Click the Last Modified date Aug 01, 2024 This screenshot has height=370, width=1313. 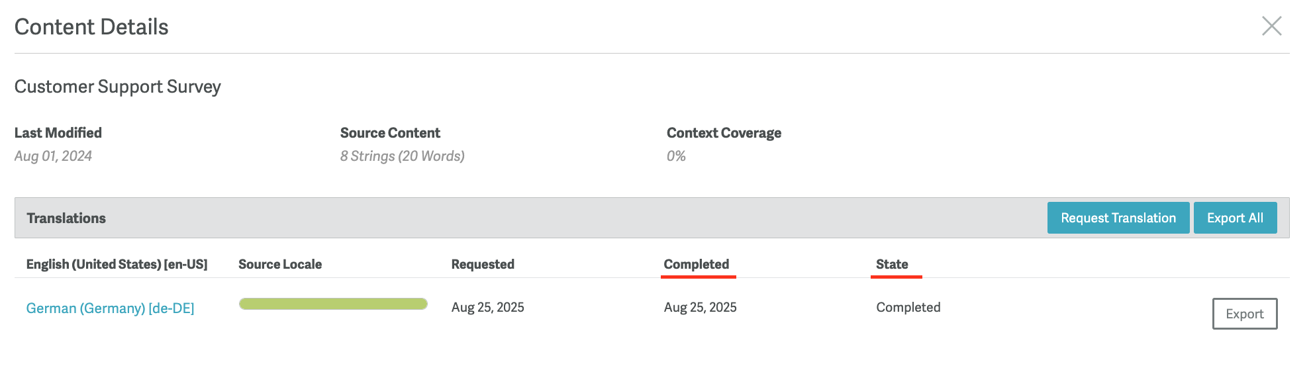(x=53, y=156)
